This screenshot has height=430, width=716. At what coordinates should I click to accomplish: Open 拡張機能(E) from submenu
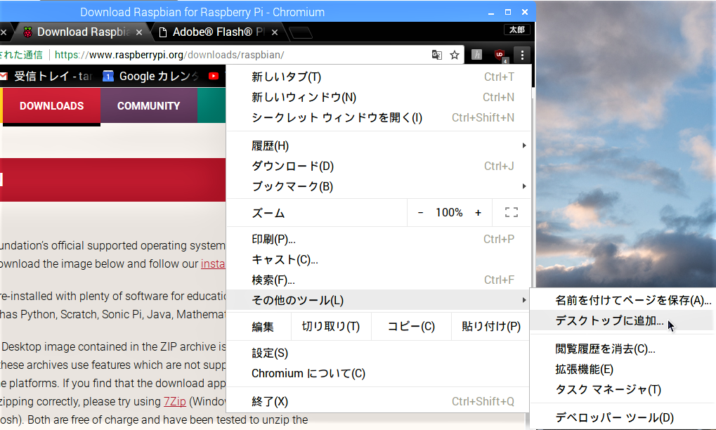[x=623, y=370]
